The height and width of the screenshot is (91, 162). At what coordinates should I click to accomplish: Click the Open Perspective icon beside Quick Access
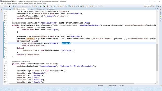pos(154,6)
